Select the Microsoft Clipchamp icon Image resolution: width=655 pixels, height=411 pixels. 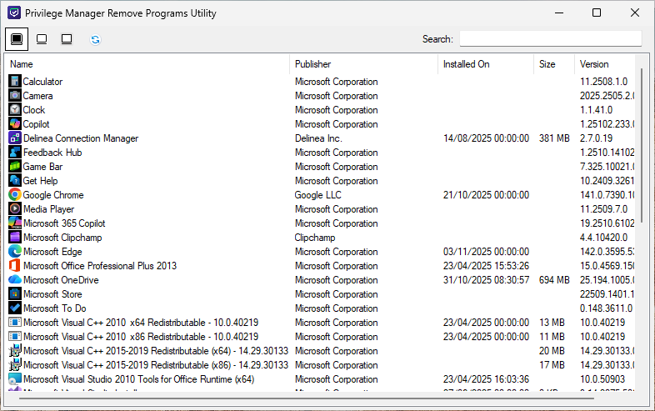pos(15,238)
